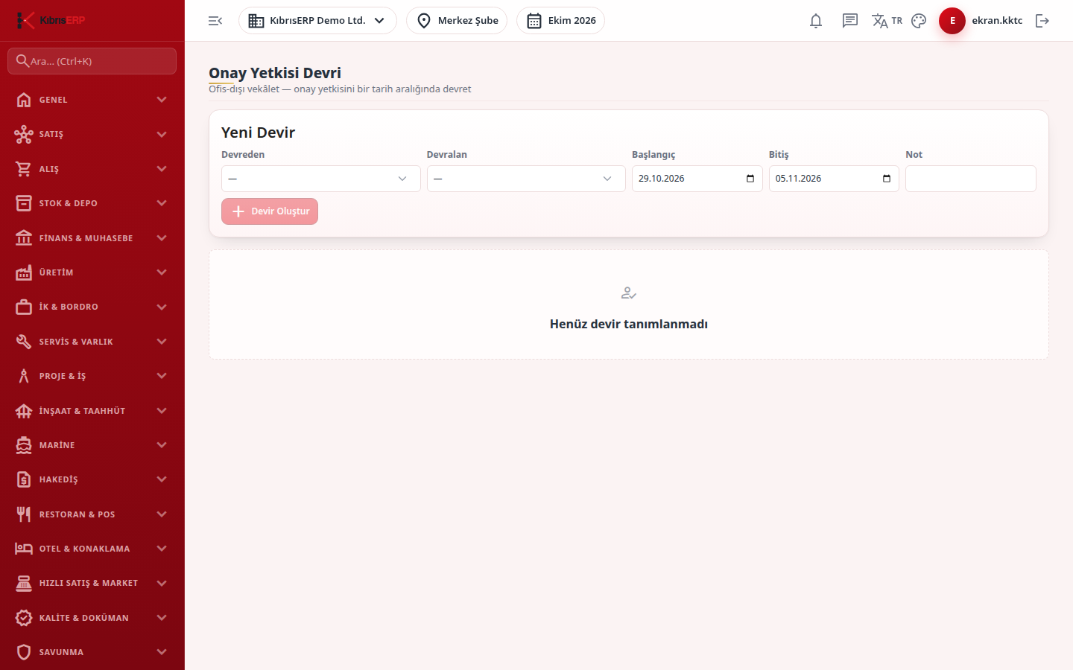Click the Not input field

pyautogui.click(x=971, y=179)
